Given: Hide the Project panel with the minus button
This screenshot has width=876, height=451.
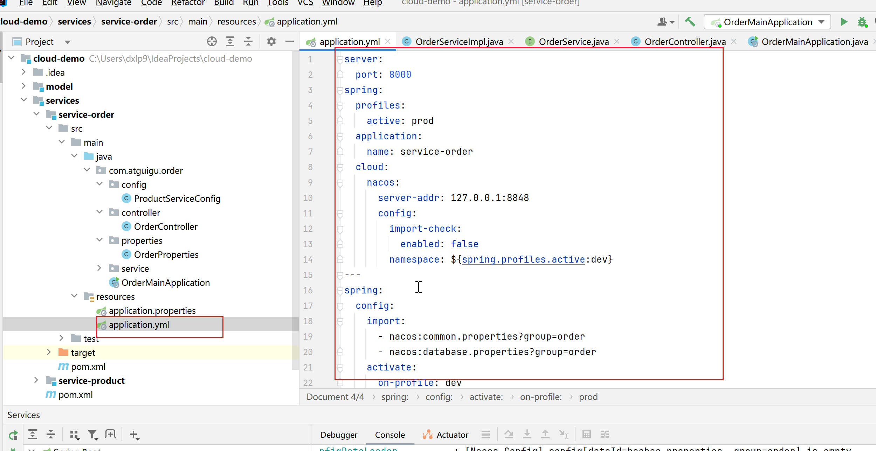Looking at the screenshot, I should pyautogui.click(x=289, y=42).
